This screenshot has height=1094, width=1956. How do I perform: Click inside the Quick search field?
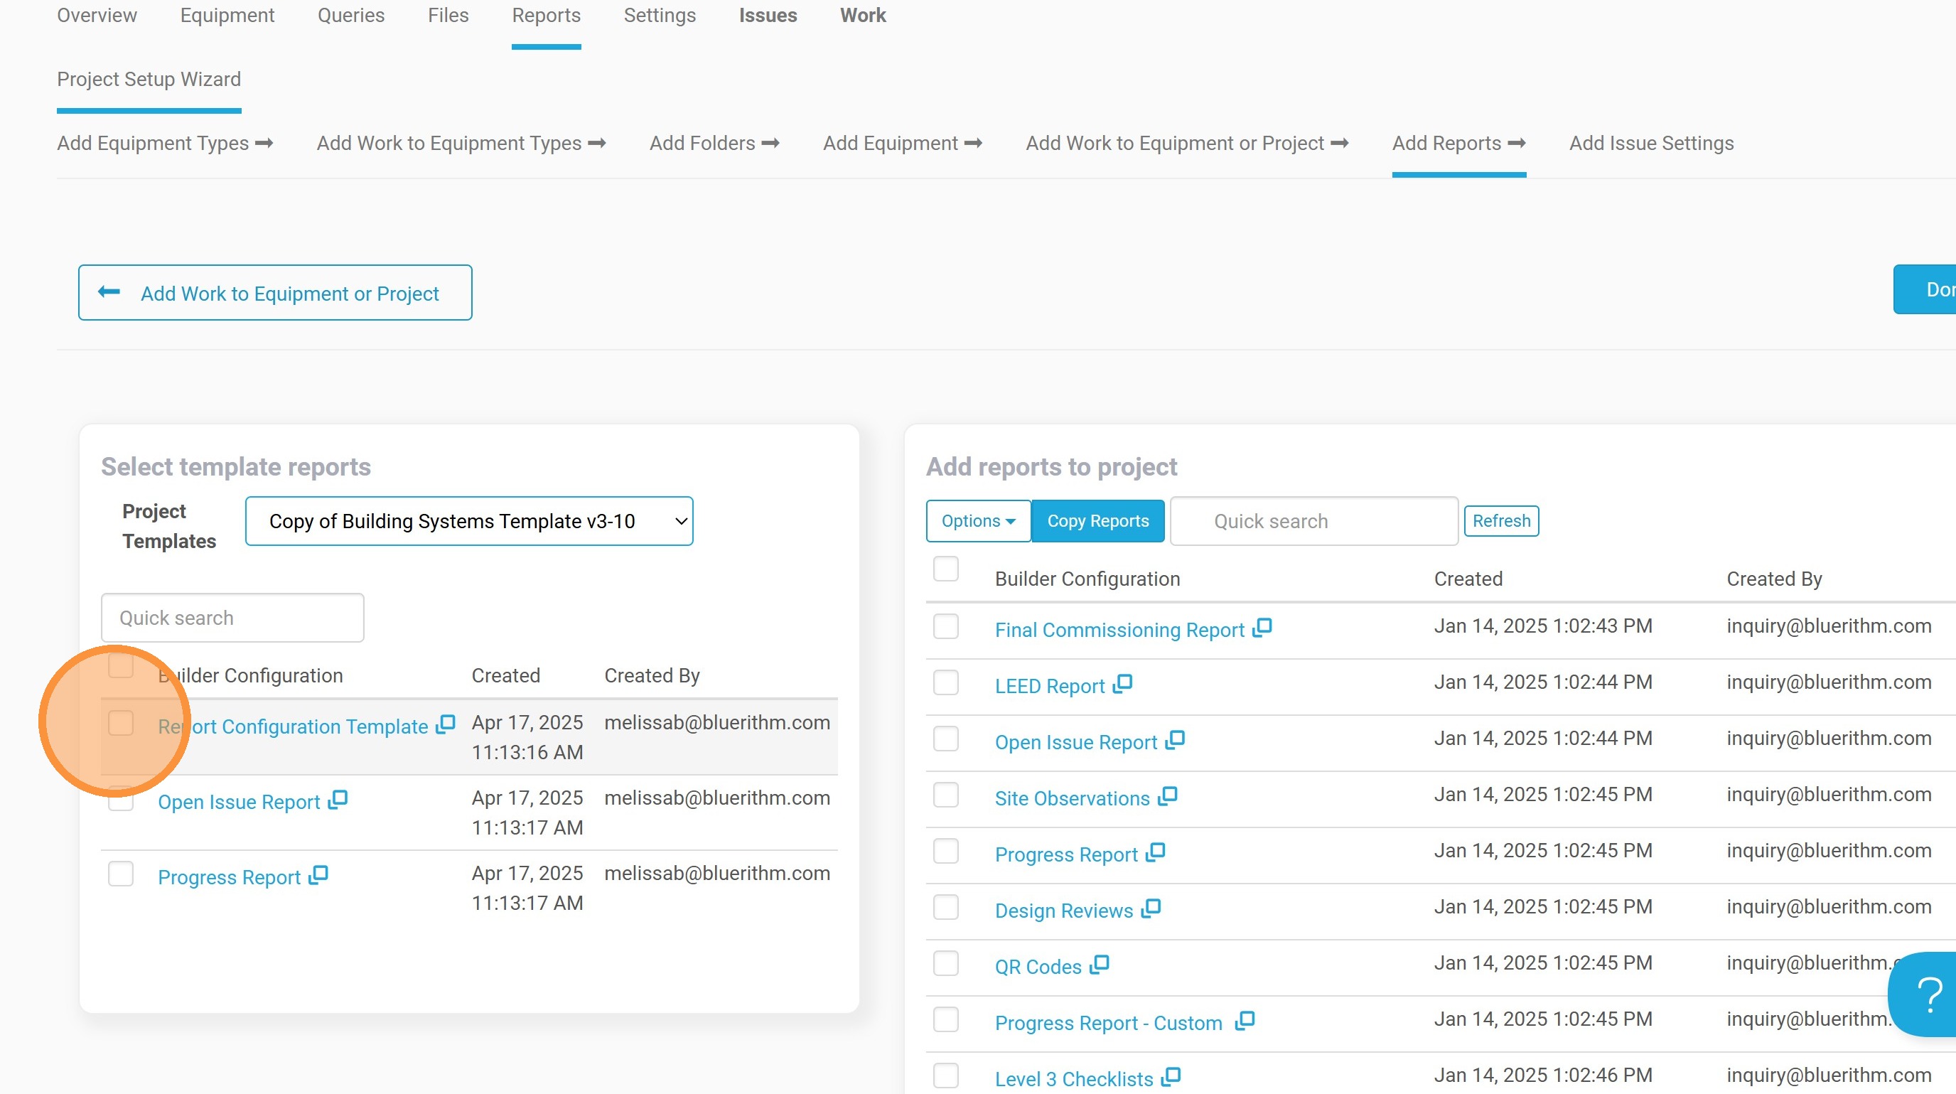pyautogui.click(x=232, y=617)
